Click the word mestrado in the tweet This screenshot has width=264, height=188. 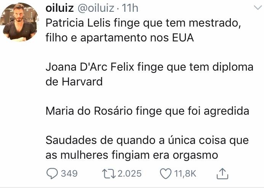coord(215,23)
